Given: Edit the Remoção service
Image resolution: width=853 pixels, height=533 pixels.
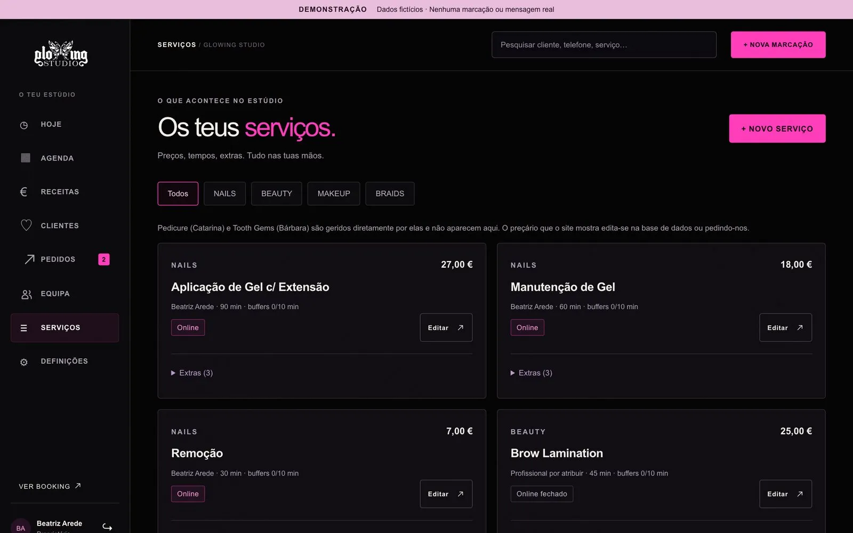Looking at the screenshot, I should click(446, 494).
